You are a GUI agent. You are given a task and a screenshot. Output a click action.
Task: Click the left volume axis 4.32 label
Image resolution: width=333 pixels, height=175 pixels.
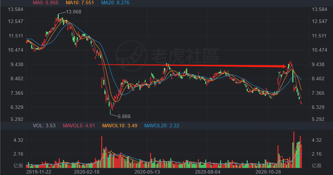tap(18, 140)
